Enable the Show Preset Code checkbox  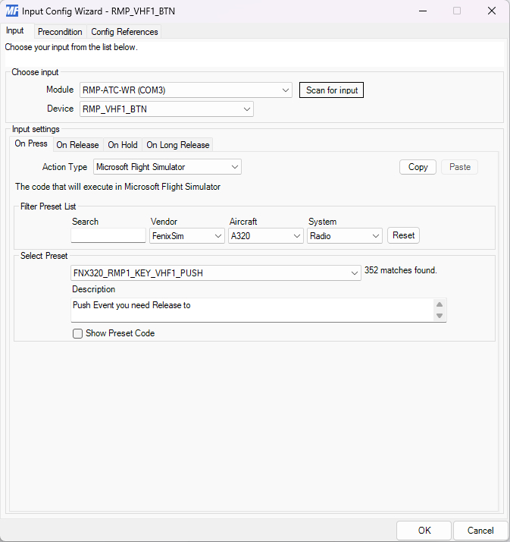(77, 333)
